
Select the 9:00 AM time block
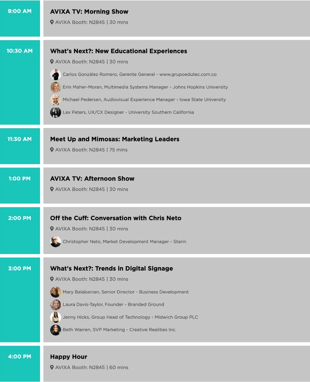(x=20, y=19)
